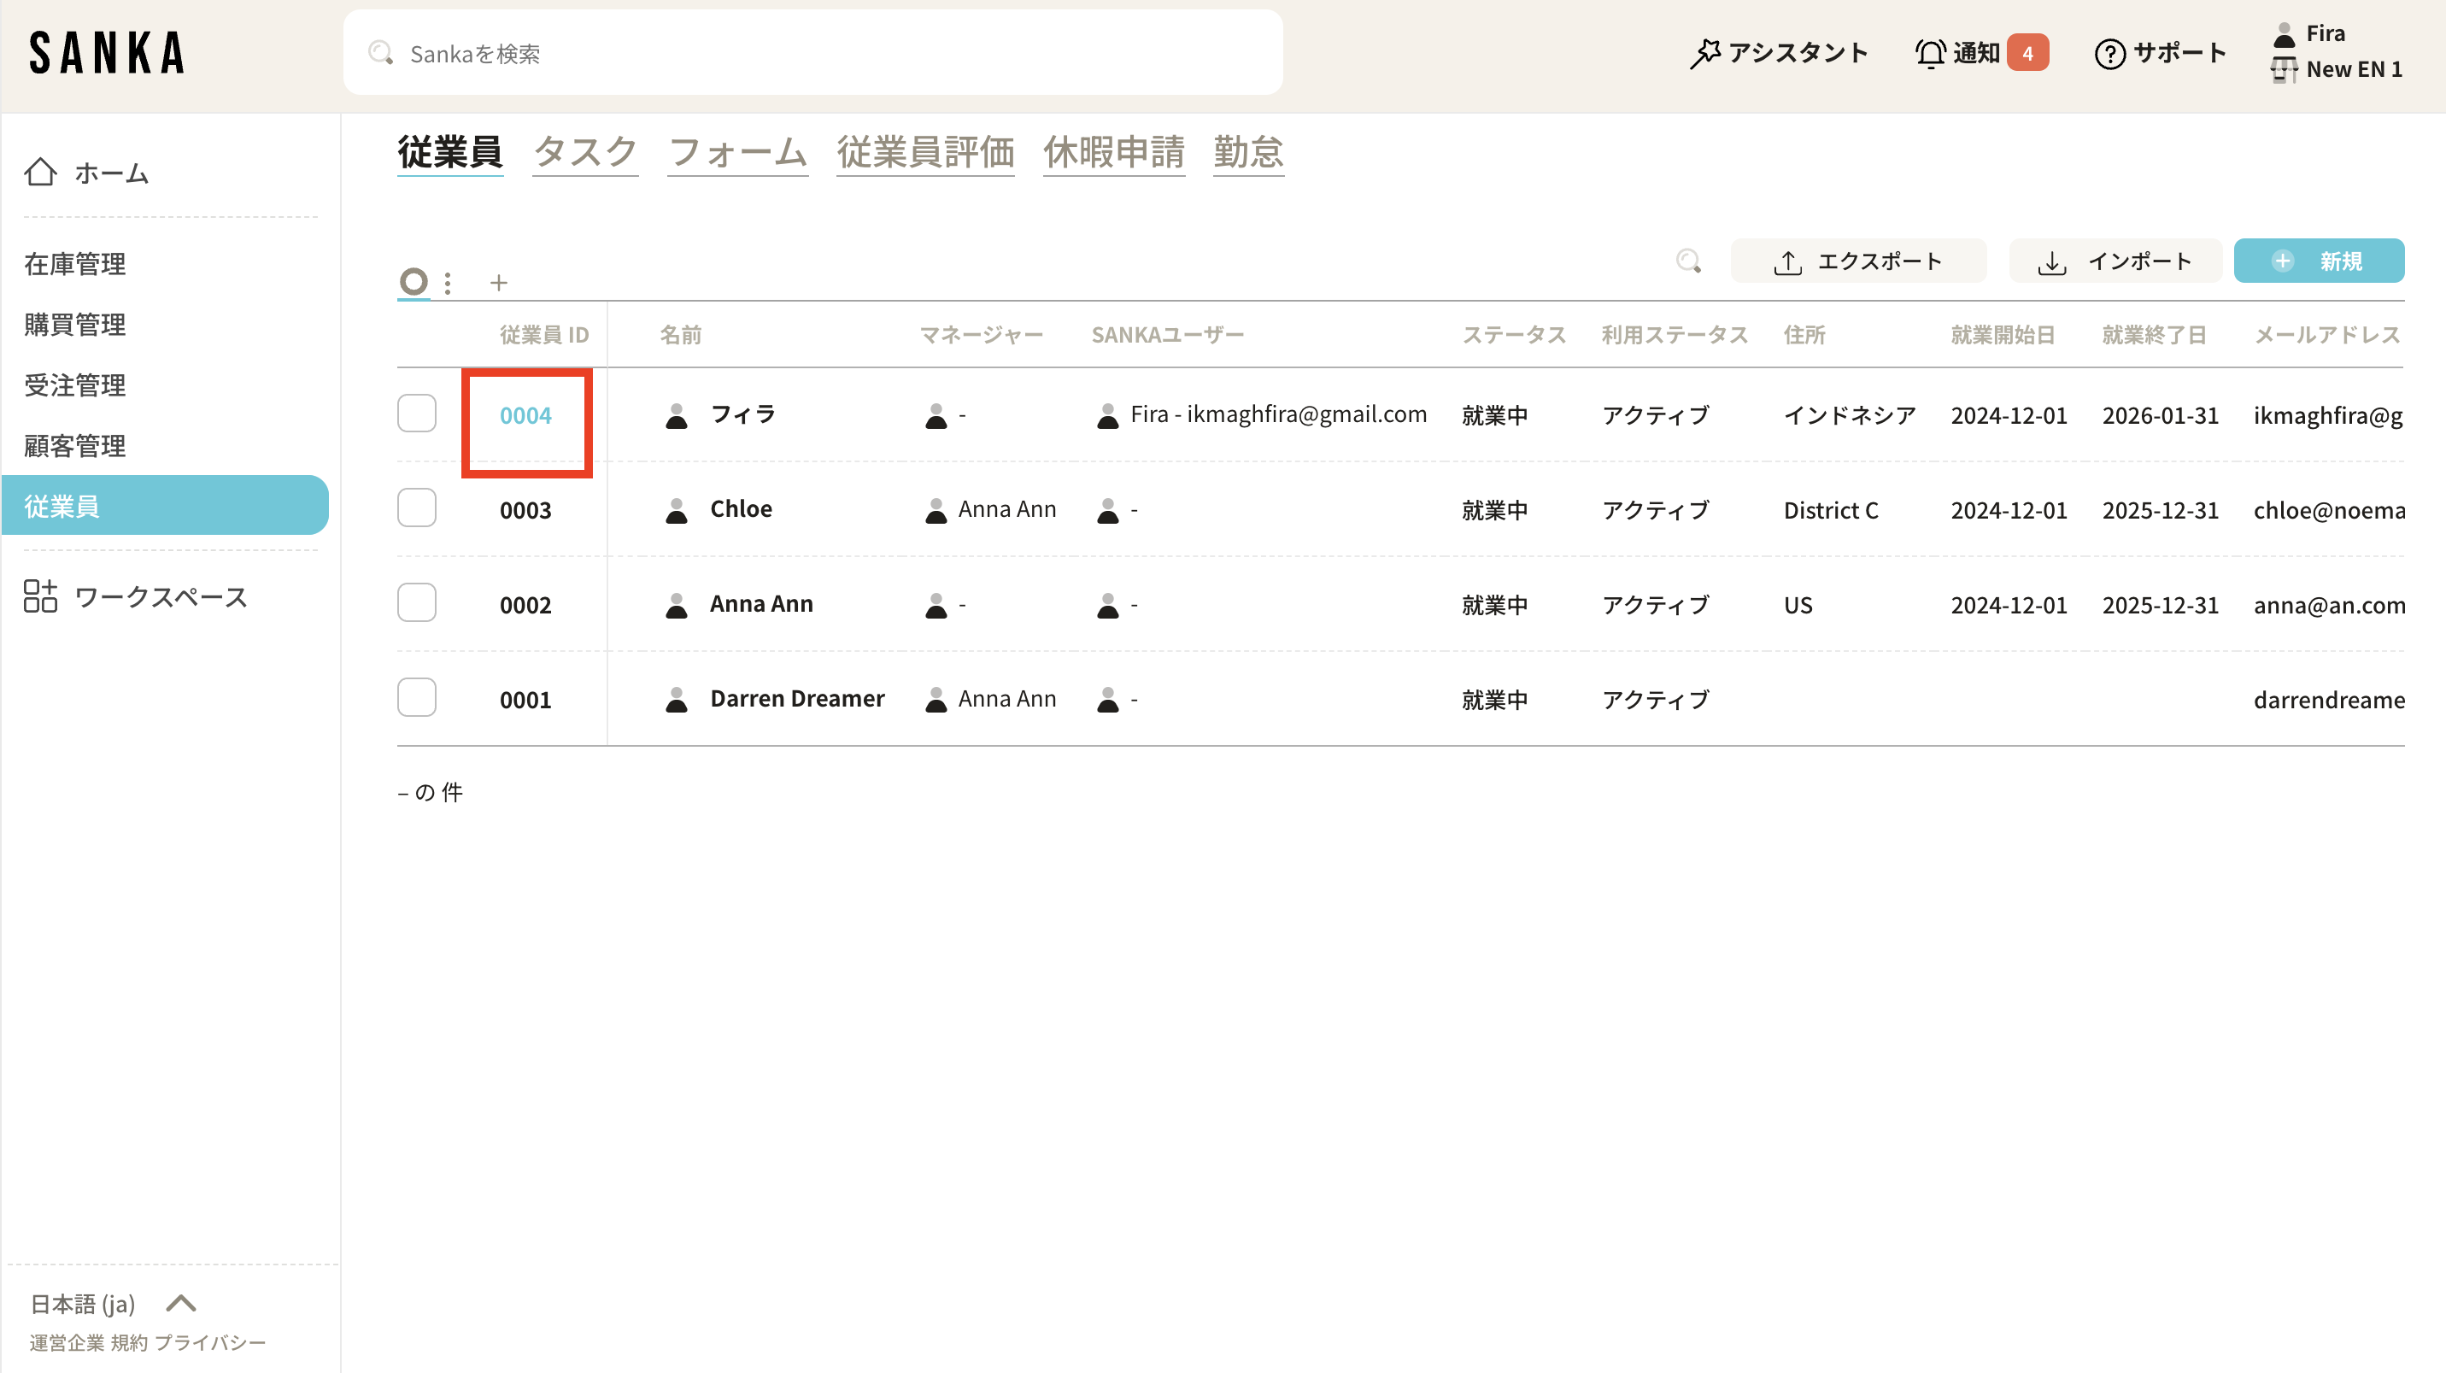
Task: Open the circular view selector tab
Action: (x=413, y=282)
